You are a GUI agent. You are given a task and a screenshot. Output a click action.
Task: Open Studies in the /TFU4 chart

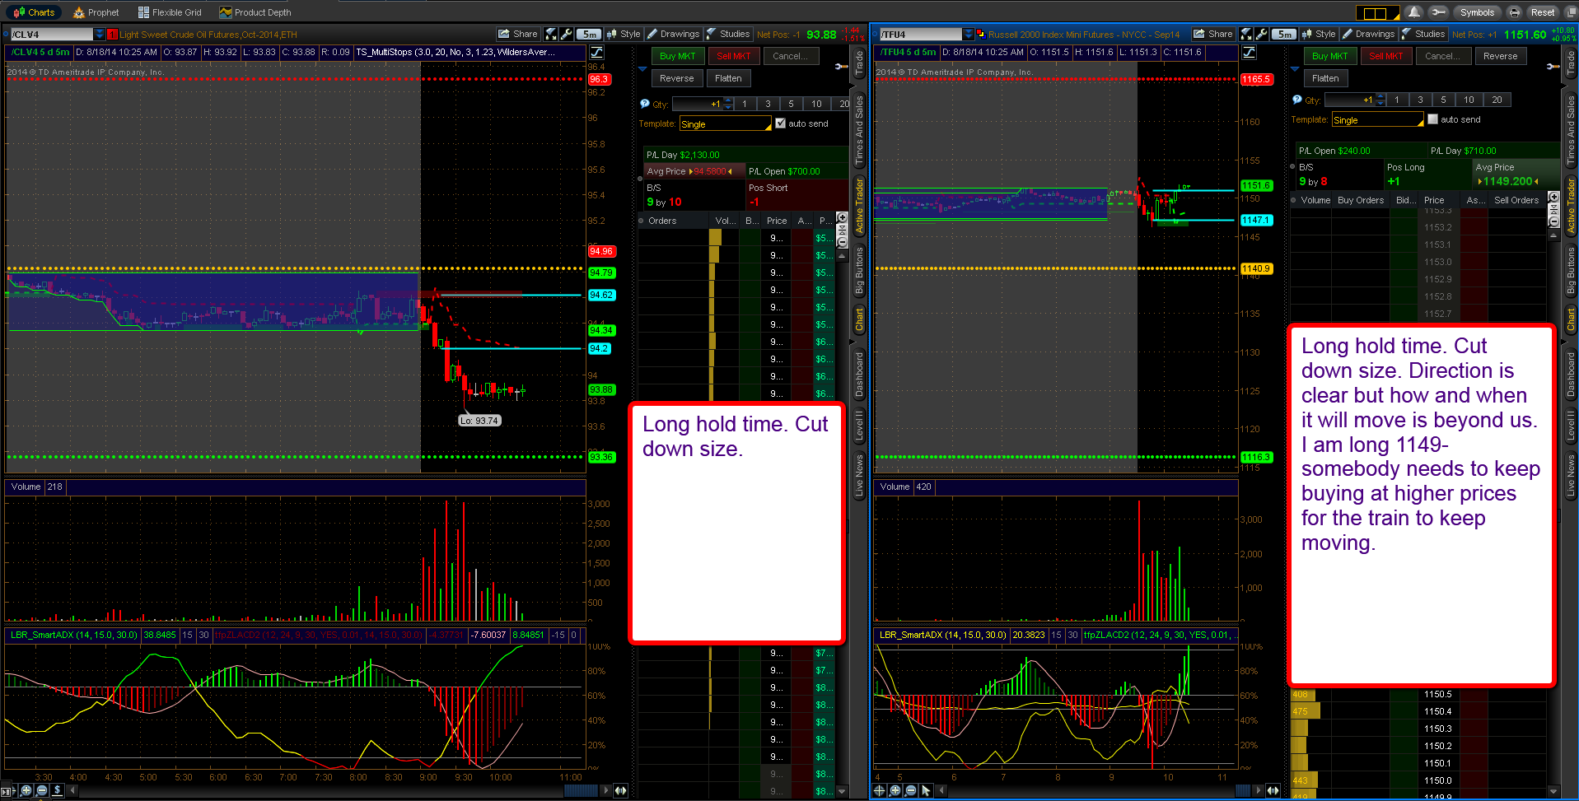(1423, 34)
